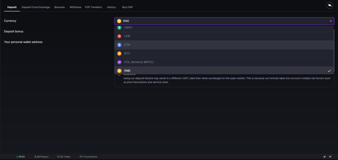Click the dropdown list scrollbar
Screen dimensions: 338x160
tap(334, 51)
